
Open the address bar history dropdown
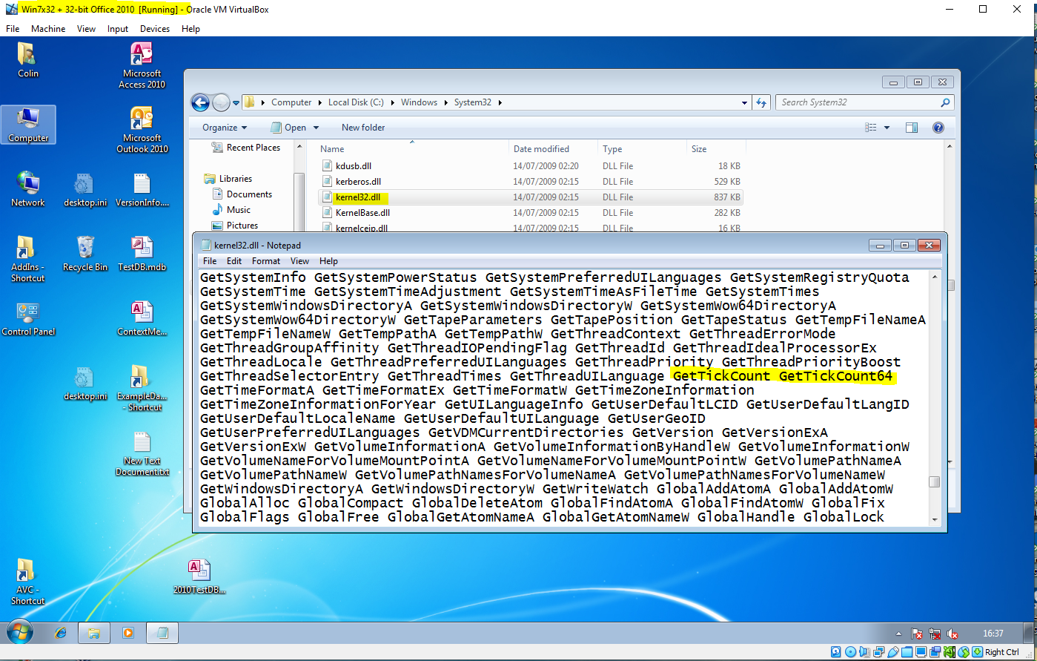[744, 102]
